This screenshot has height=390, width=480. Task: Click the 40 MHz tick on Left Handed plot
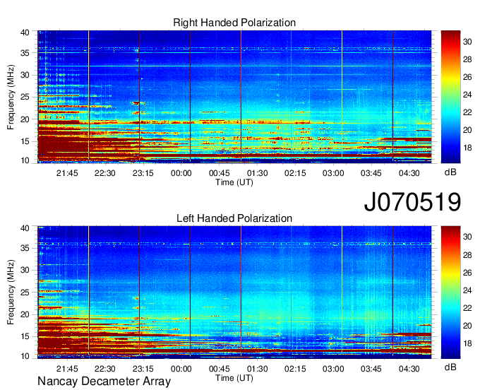click(25, 228)
